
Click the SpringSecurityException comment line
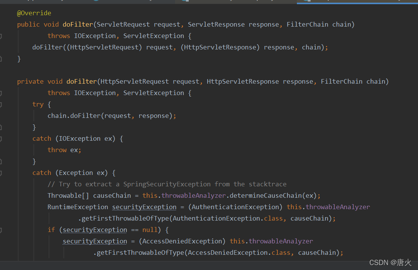pos(167,184)
